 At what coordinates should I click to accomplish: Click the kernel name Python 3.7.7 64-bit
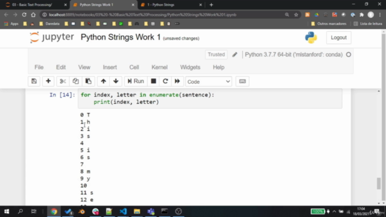pos(294,55)
